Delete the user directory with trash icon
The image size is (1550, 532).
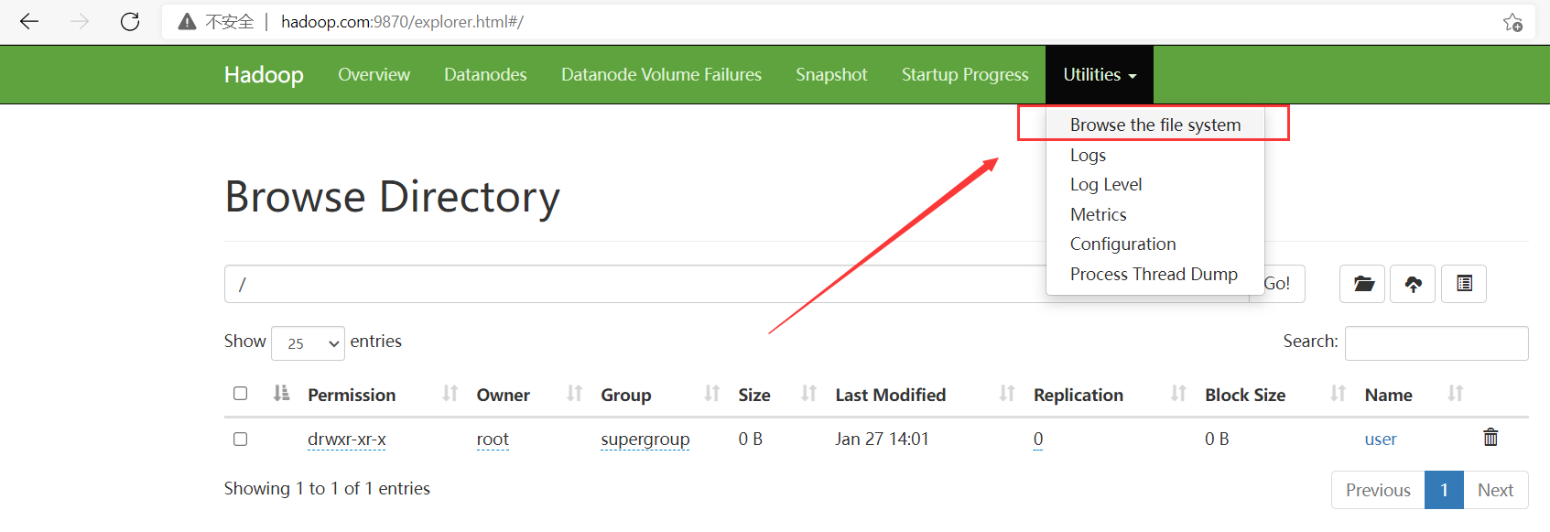pyautogui.click(x=1490, y=438)
